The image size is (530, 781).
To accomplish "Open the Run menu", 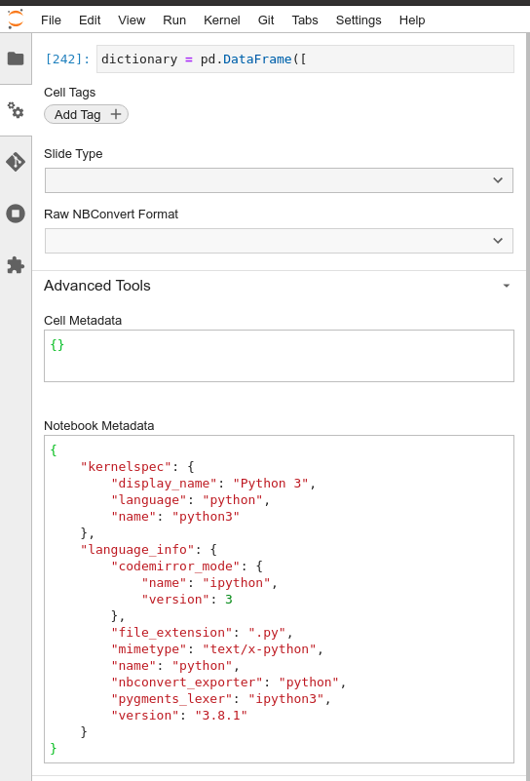I will point(174,20).
